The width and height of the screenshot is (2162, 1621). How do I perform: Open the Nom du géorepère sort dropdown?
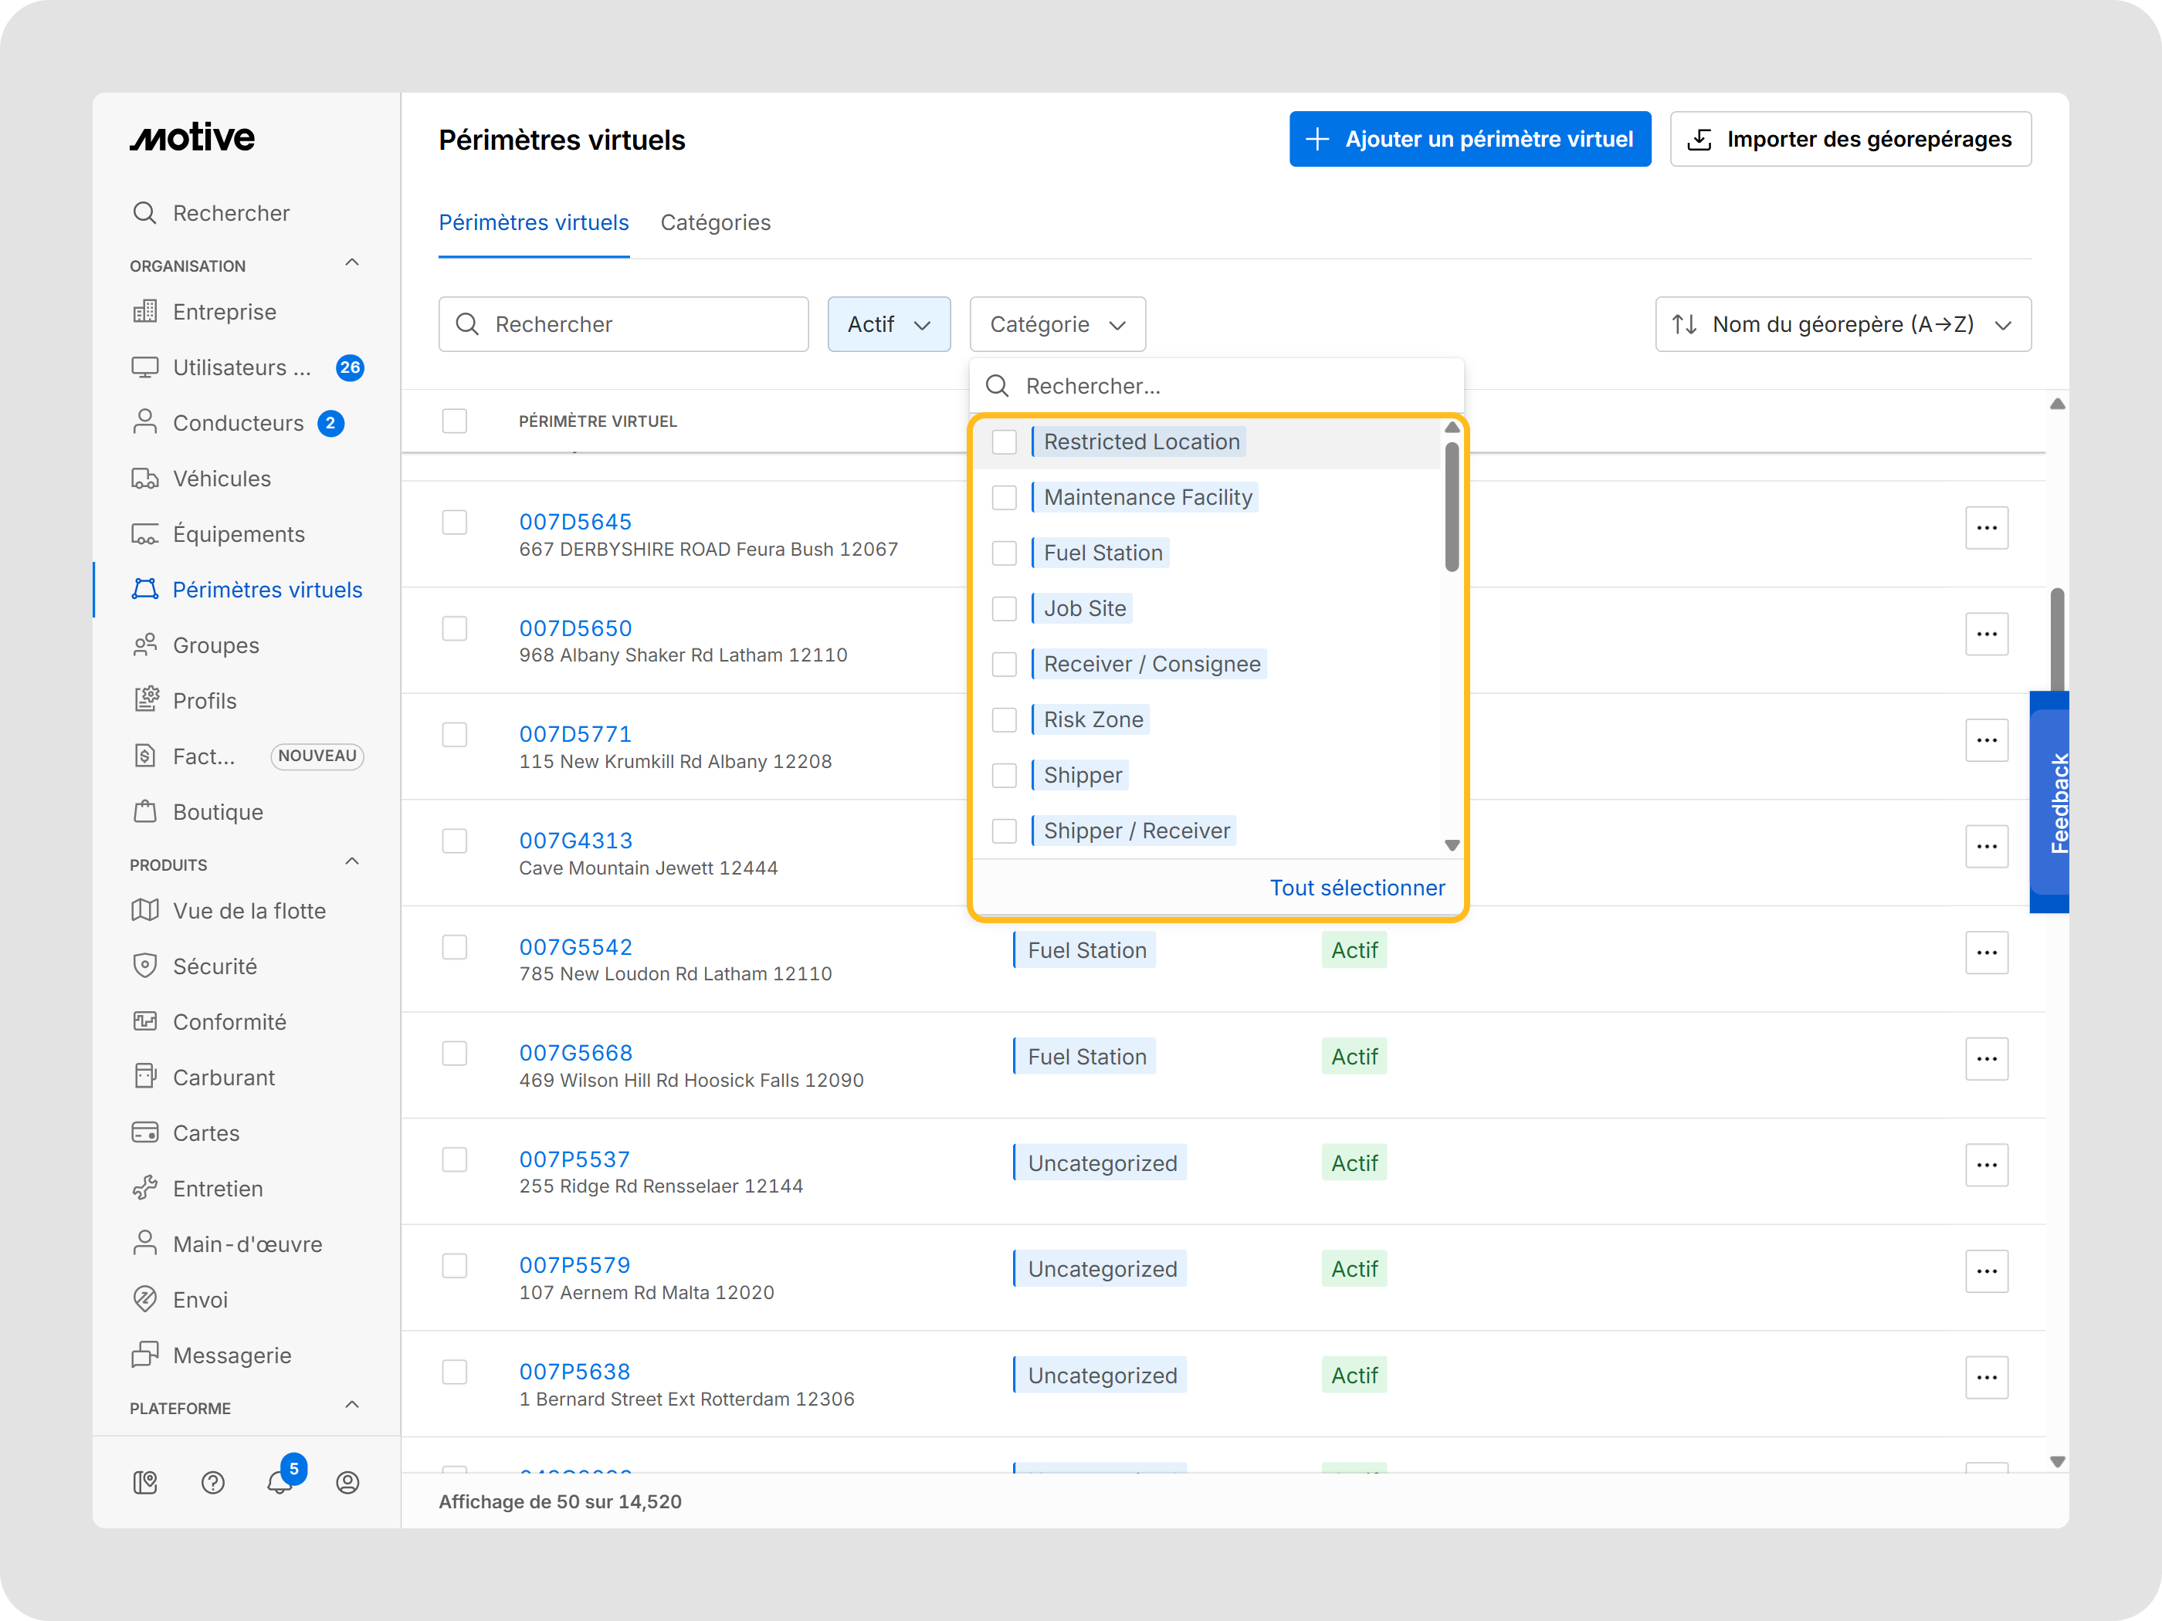pos(1842,324)
